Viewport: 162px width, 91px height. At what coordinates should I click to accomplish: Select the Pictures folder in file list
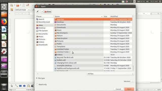click(93, 41)
